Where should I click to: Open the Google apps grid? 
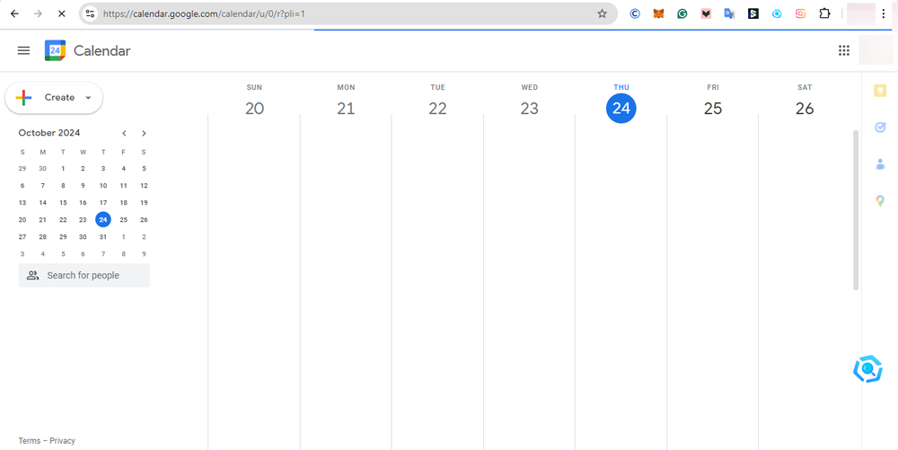click(843, 50)
